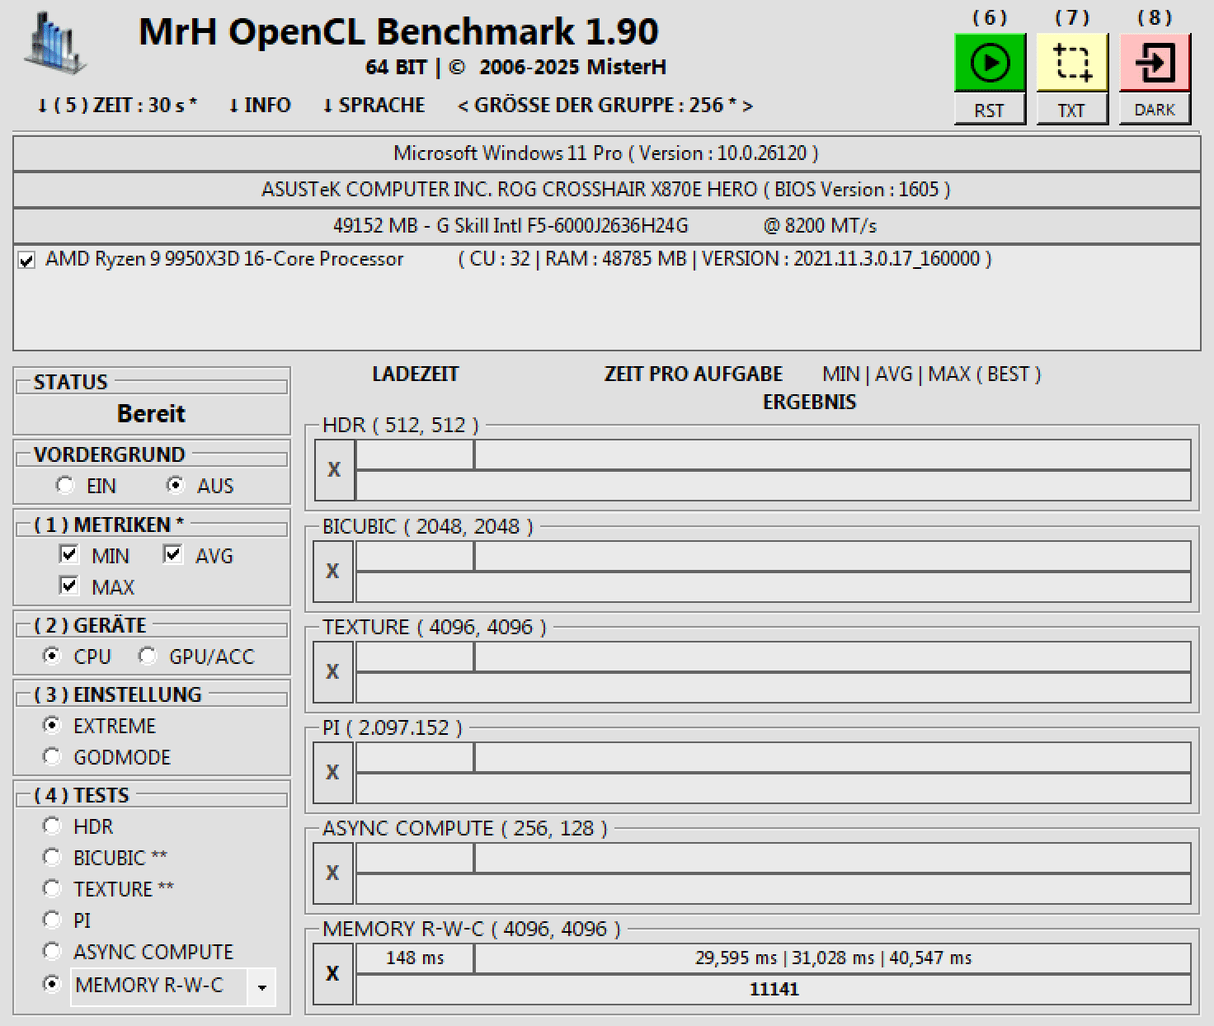Click the X button for BICUBIC result
The height and width of the screenshot is (1026, 1214).
[x=333, y=571]
